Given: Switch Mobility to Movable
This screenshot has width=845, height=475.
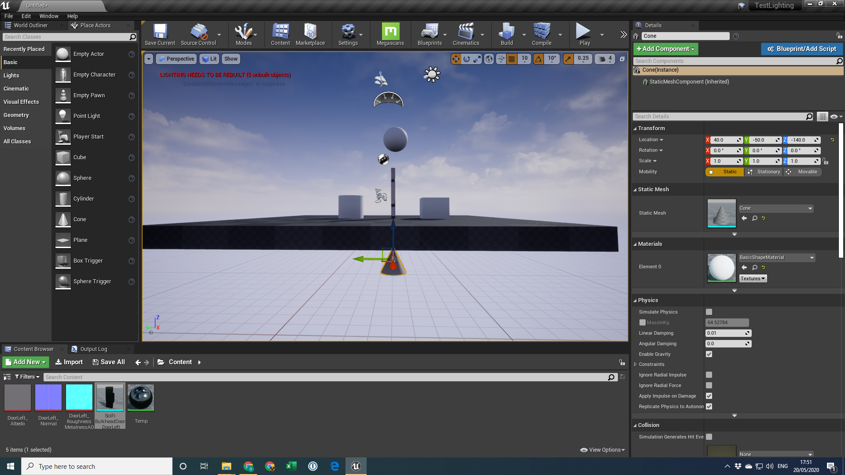Looking at the screenshot, I should 807,172.
